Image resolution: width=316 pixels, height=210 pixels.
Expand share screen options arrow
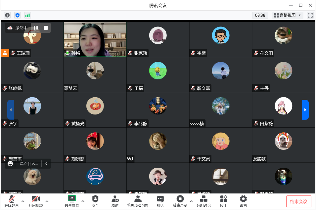click(x=83, y=201)
